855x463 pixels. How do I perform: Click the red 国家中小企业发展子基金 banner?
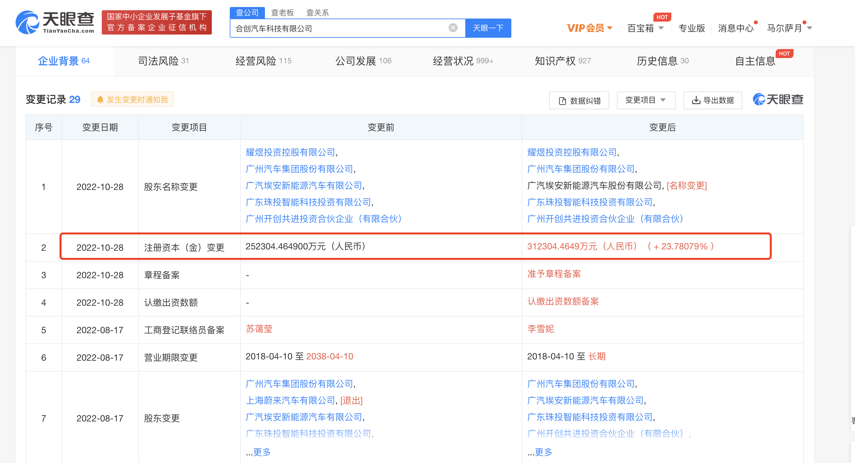point(157,22)
